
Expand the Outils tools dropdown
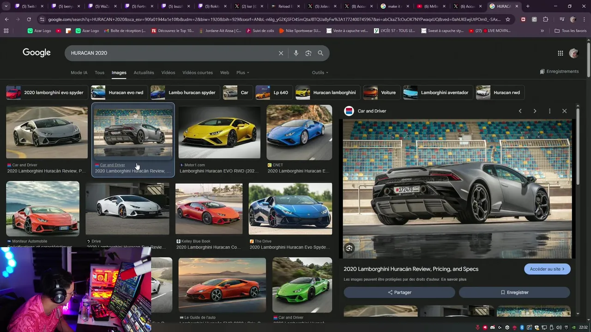(x=320, y=73)
